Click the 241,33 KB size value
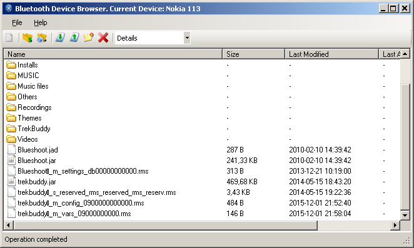 tap(242, 161)
